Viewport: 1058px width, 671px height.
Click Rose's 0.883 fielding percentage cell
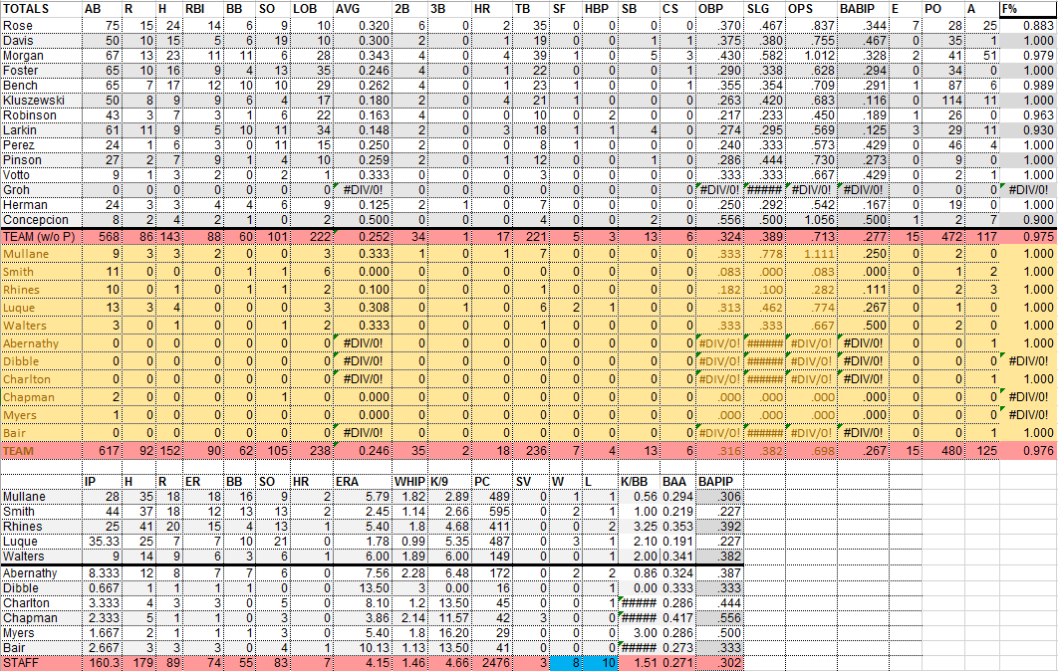click(x=1028, y=26)
